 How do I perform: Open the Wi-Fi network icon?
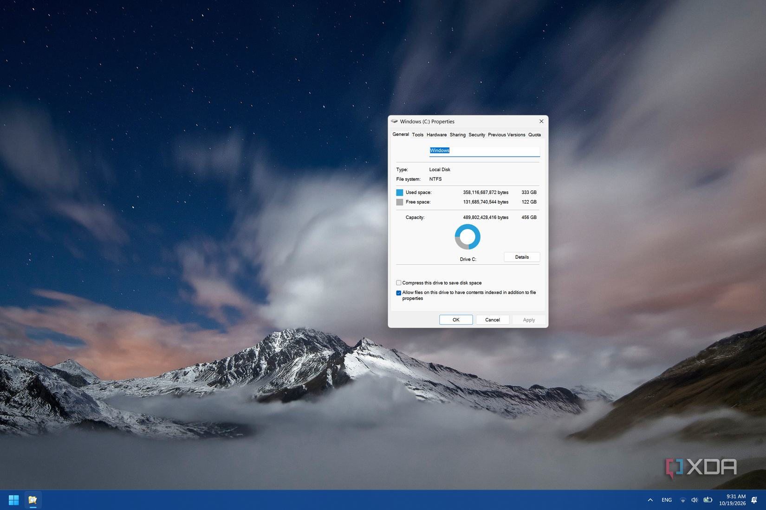[682, 500]
